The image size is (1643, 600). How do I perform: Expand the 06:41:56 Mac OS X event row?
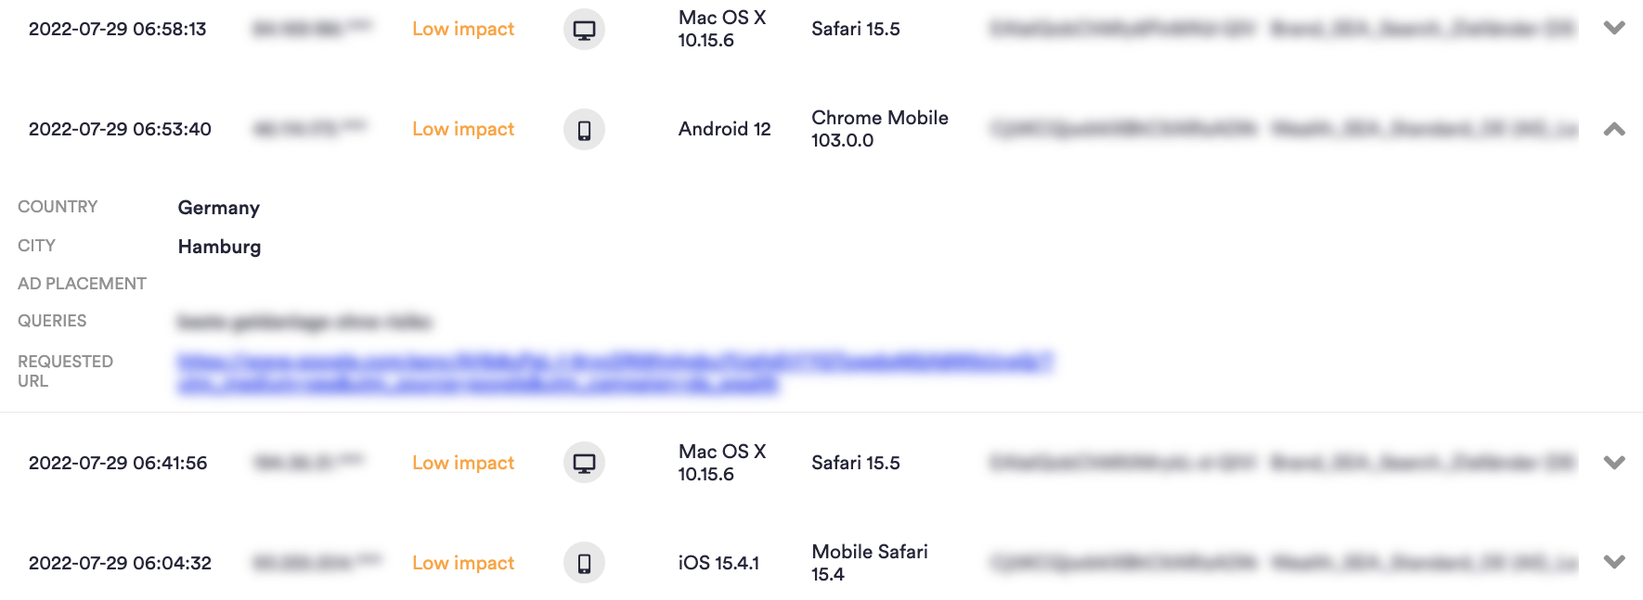[x=1615, y=462]
